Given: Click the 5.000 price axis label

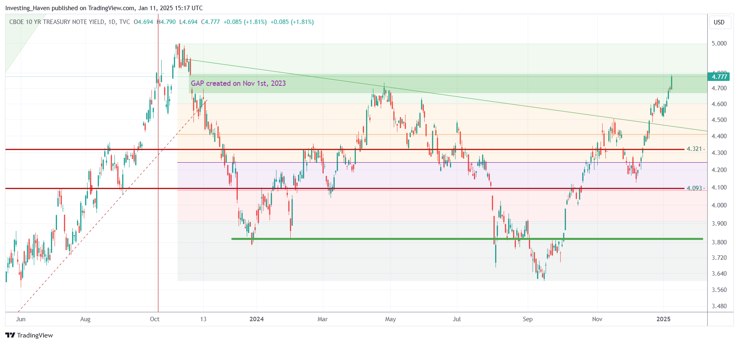Looking at the screenshot, I should 719,44.
